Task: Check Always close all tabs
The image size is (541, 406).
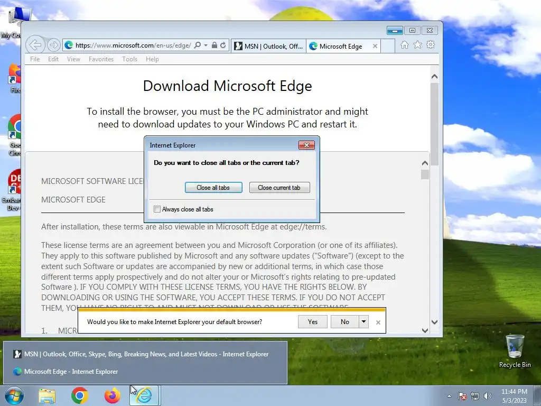Action: coord(157,209)
